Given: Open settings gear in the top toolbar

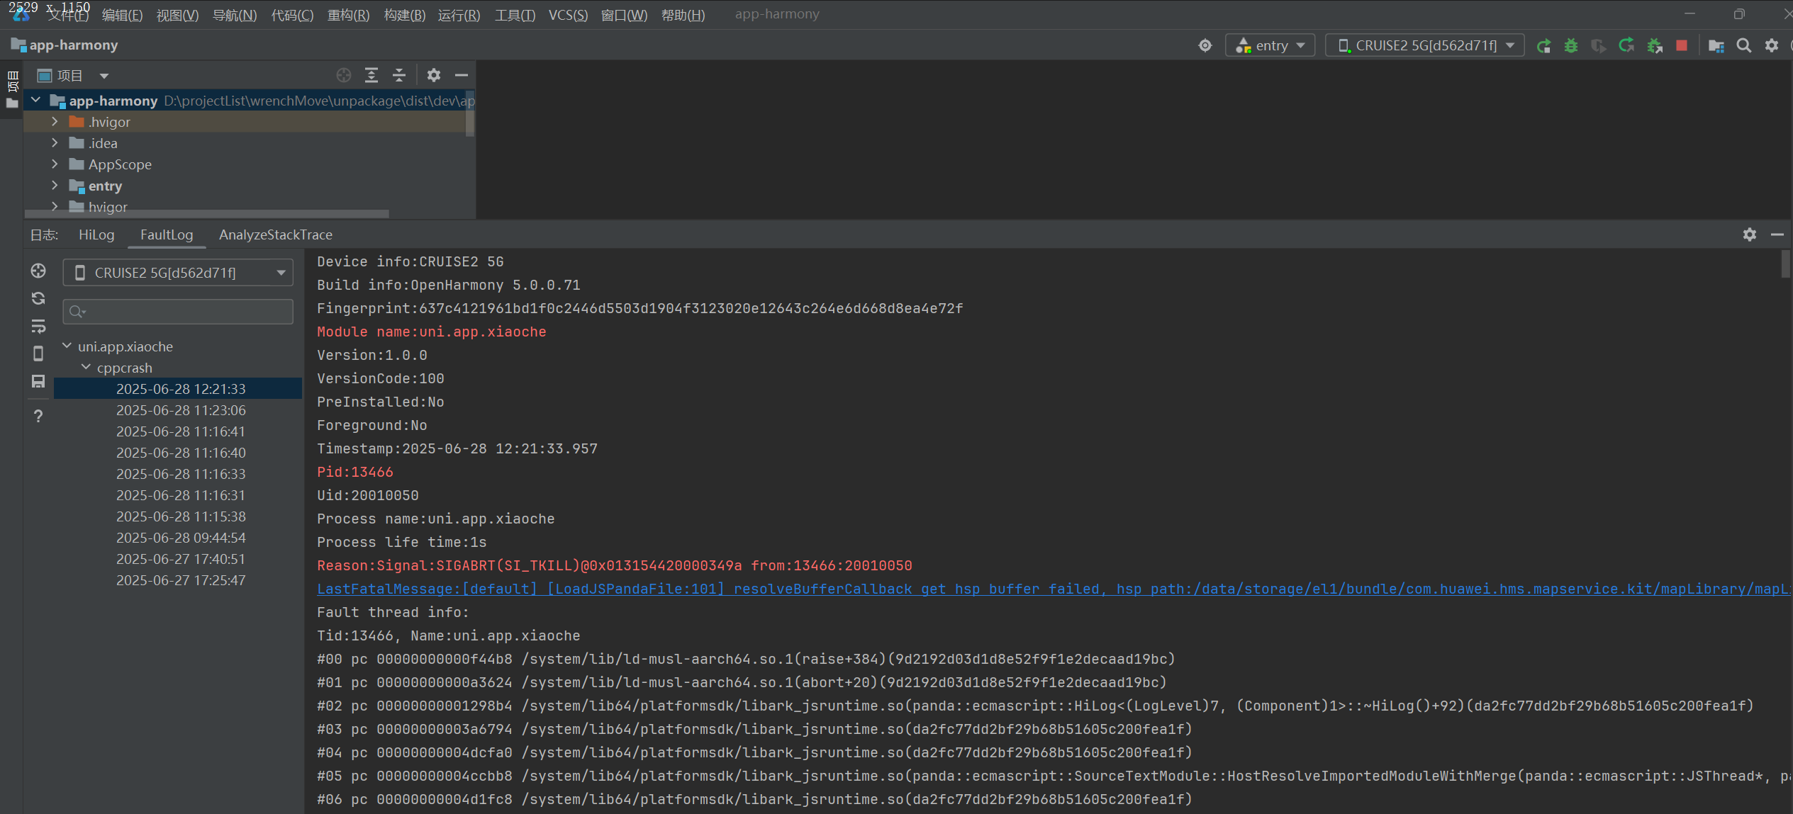Looking at the screenshot, I should click(x=1772, y=46).
